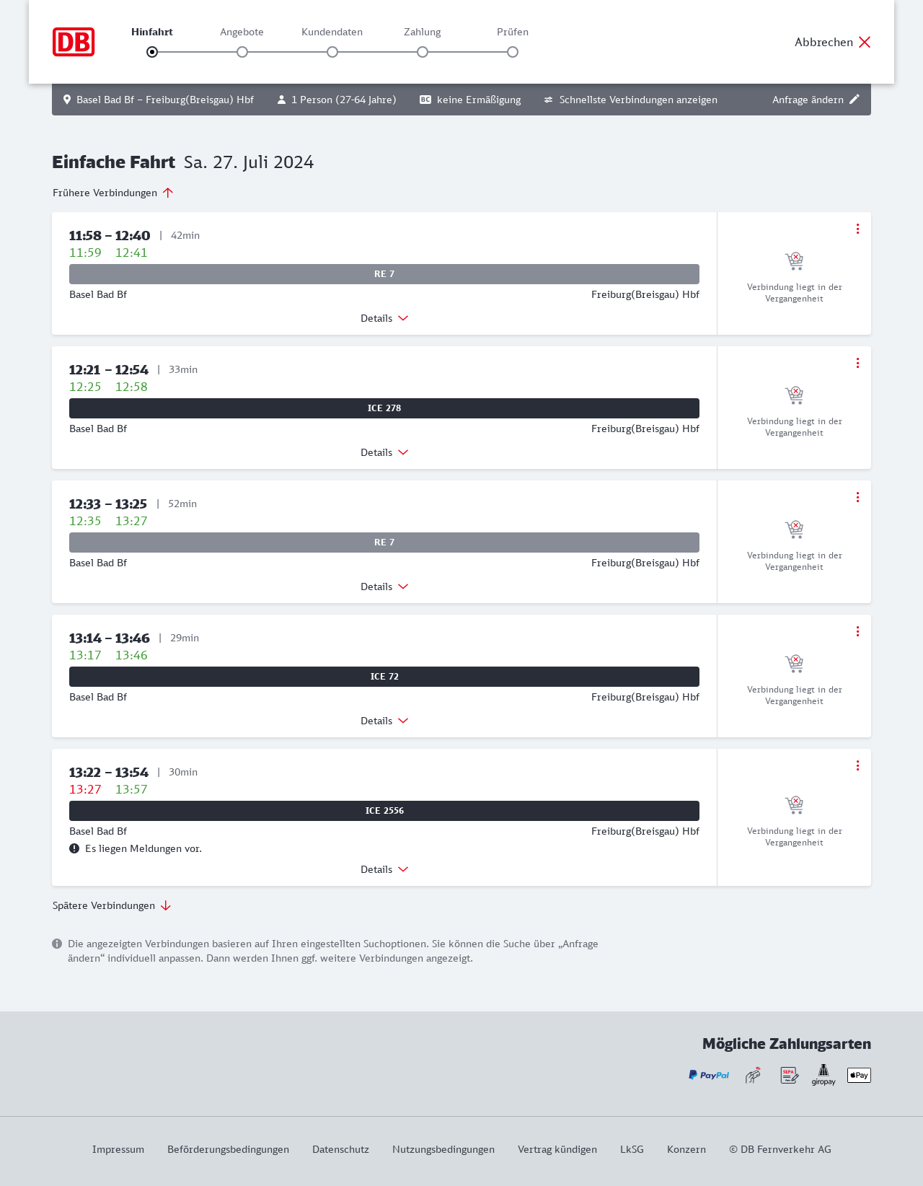The height and width of the screenshot is (1186, 923).
Task: Expand Details for the 11:58 RE 7 connection
Action: [384, 318]
